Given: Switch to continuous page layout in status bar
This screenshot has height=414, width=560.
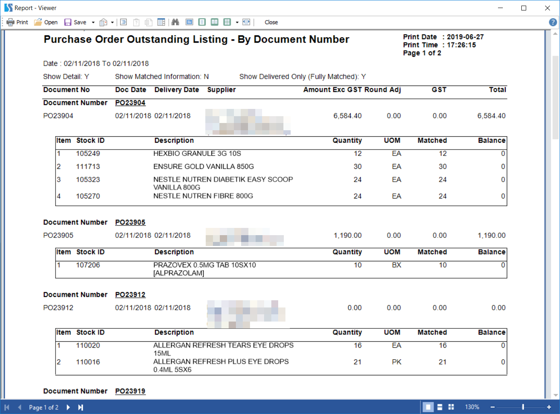Looking at the screenshot, I should pos(440,407).
